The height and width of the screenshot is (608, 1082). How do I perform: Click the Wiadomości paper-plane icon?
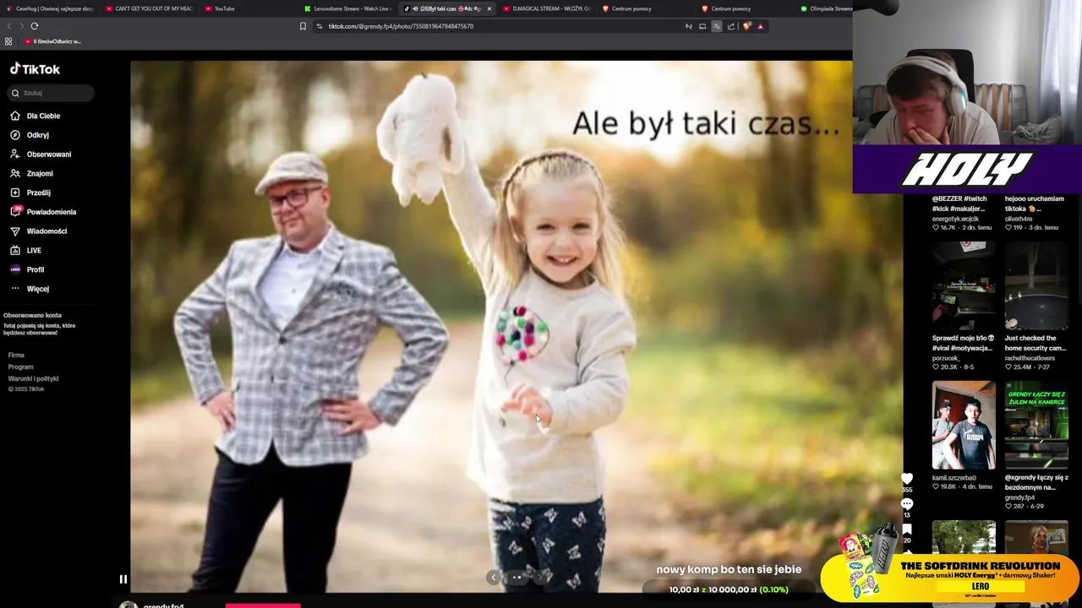[15, 231]
